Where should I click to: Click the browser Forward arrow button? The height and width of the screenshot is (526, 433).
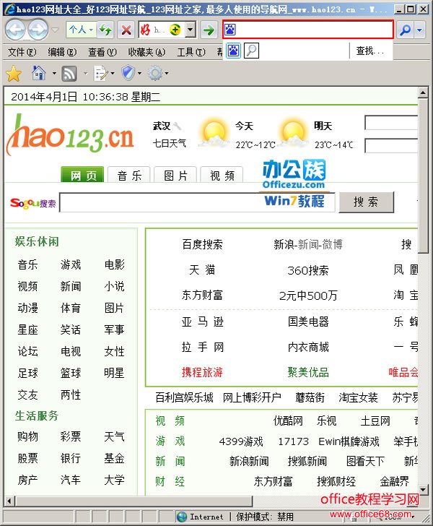tap(38, 30)
